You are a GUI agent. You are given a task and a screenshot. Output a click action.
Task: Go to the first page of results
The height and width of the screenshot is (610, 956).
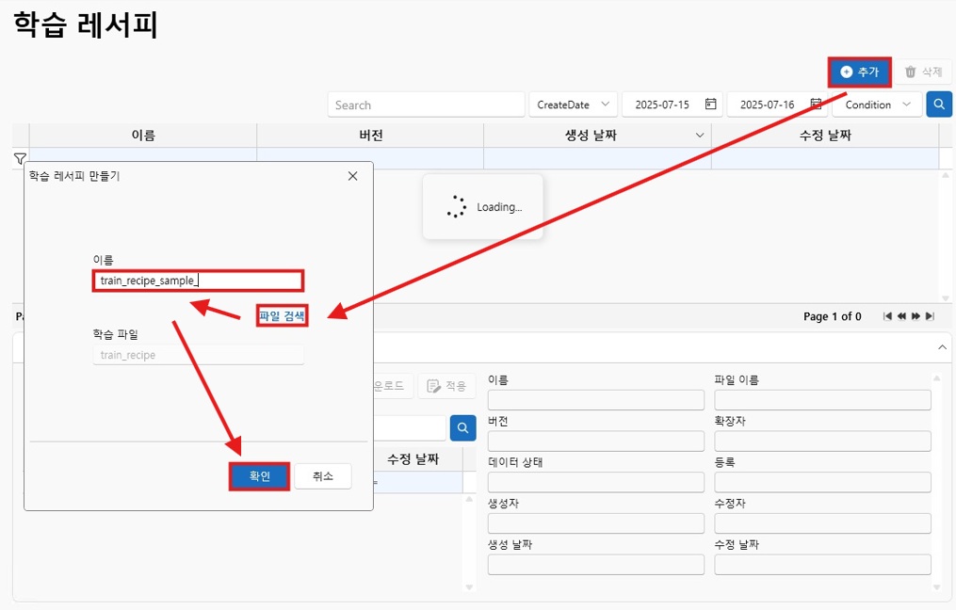[x=887, y=316]
